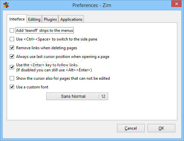Click the 'Use a custom font' label text
This screenshot has height=141, width=184.
point(32,87)
